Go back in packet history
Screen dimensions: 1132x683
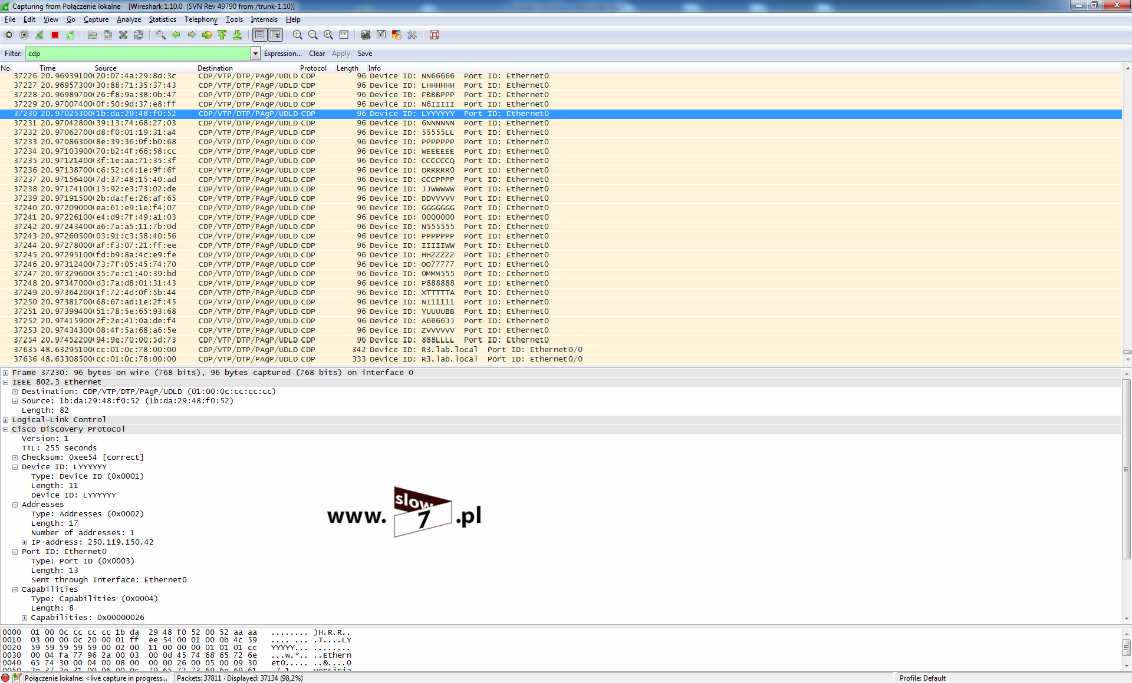176,35
